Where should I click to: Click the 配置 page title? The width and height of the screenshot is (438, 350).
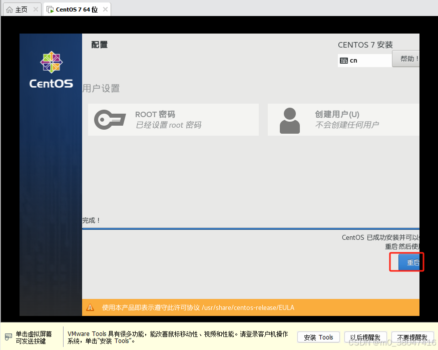coord(100,45)
